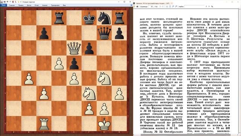Select the black rook on d8

coord(59,18)
